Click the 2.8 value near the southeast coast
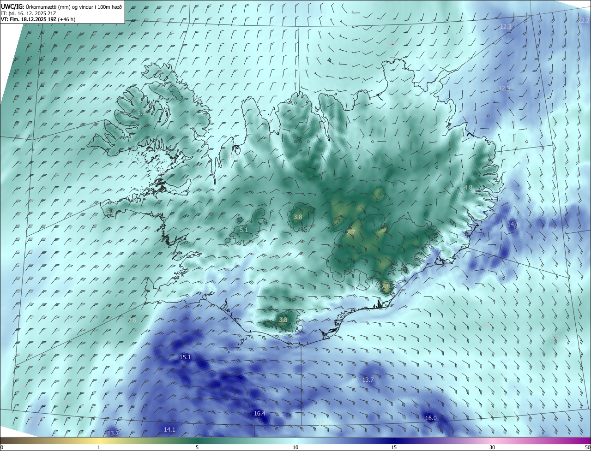This screenshot has width=591, height=451. pos(386,286)
